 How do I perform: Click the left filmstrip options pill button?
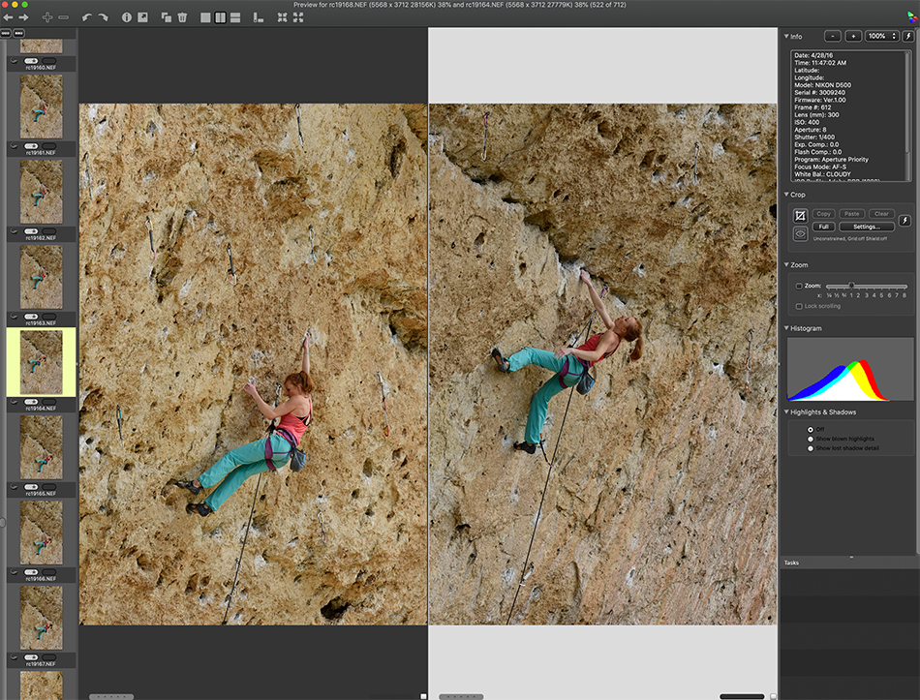tap(6, 34)
